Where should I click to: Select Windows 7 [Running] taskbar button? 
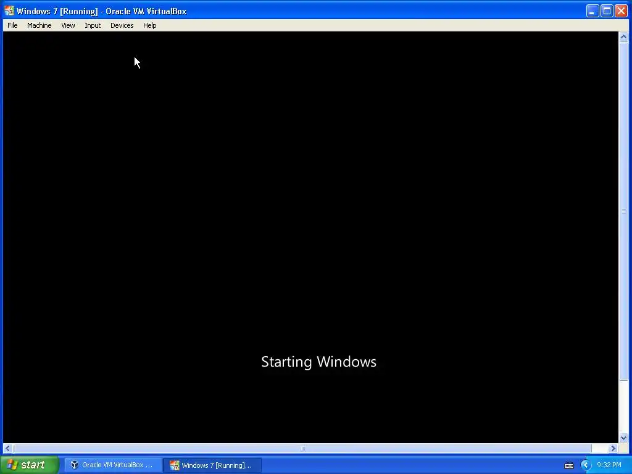(212, 465)
